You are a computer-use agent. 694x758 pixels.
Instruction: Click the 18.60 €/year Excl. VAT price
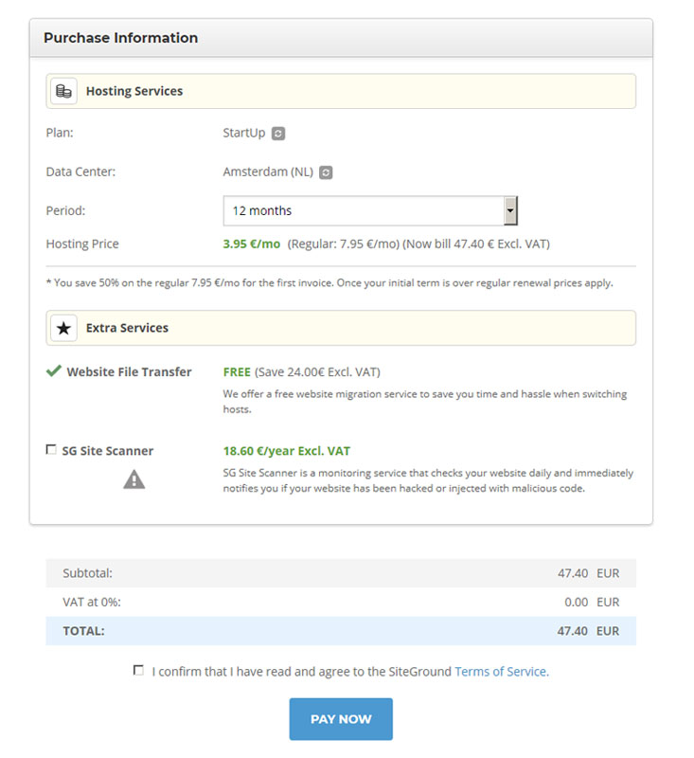[286, 451]
